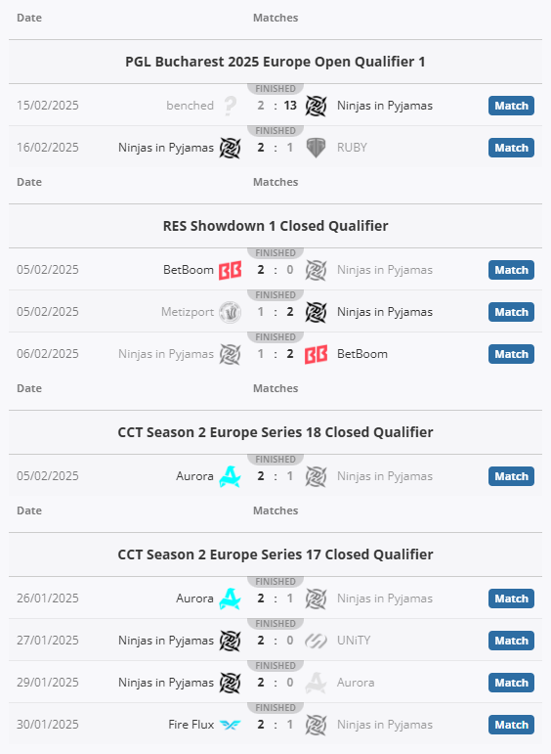Open PGL Bucharest 2025 Europe Open Qualifier 1
Screen dimensions: 551x754
275,62
